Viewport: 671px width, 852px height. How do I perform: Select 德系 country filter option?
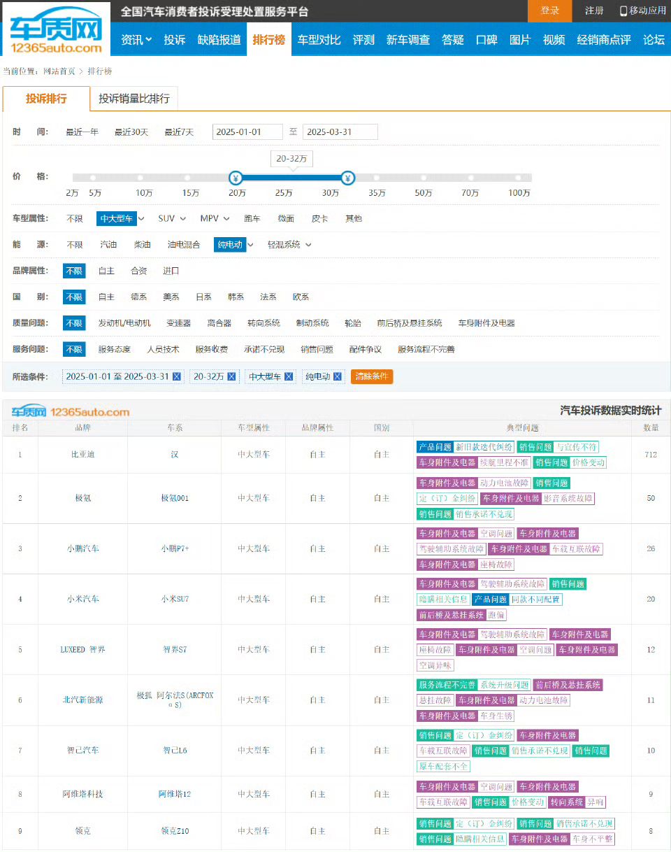(138, 297)
